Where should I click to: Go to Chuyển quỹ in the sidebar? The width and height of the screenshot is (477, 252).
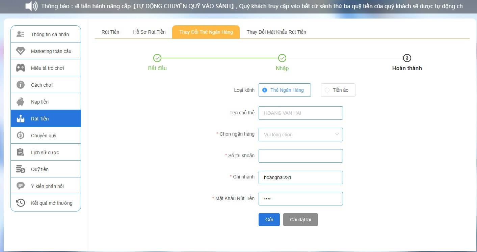[46, 135]
